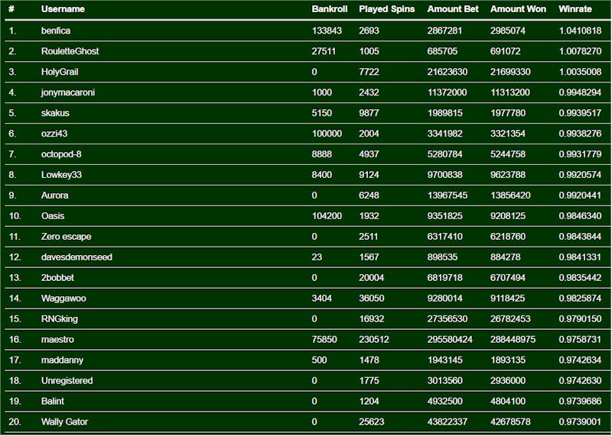Select username Aurora
Image resolution: width=612 pixels, height=436 pixels.
(54, 195)
